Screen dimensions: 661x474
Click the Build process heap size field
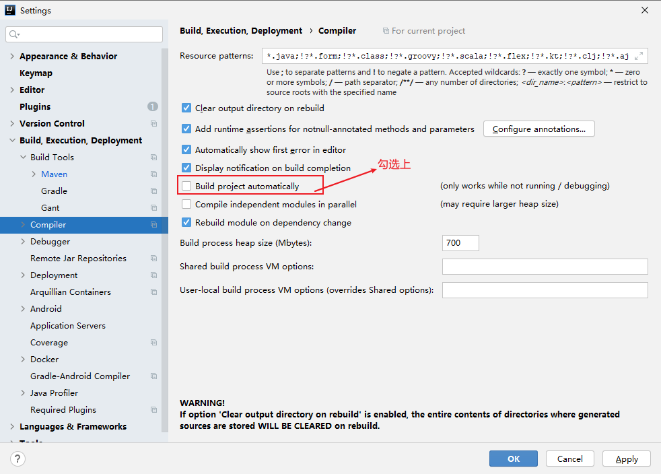(460, 243)
